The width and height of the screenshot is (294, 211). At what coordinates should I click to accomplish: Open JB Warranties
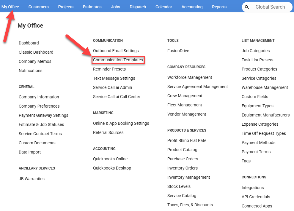(32, 179)
